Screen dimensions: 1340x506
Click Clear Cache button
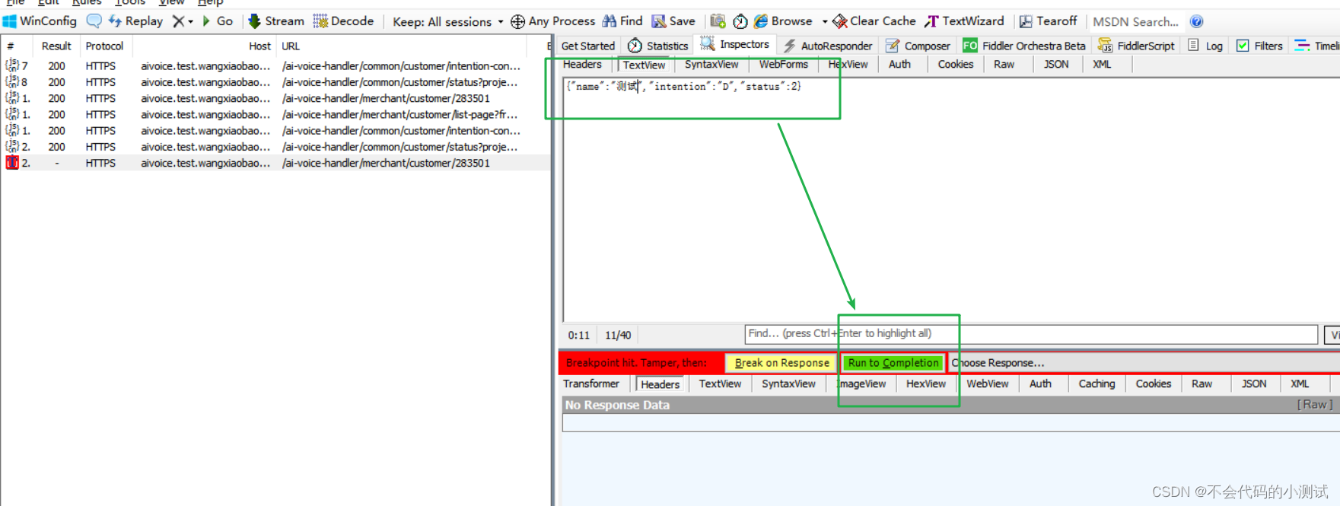(874, 21)
